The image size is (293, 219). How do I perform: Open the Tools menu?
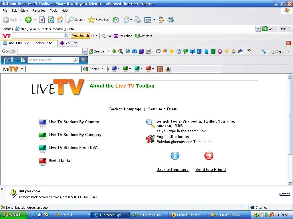(54, 11)
